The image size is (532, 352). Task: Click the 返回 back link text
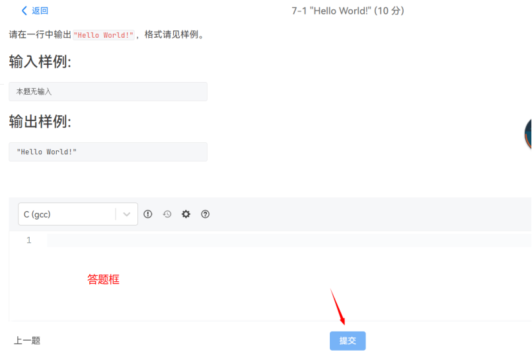coord(40,11)
